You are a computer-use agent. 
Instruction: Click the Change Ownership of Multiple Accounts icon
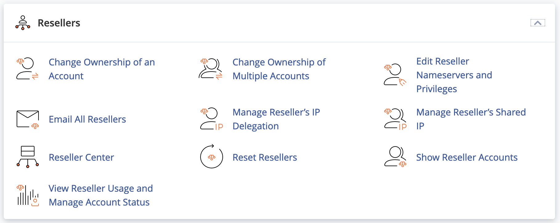point(211,69)
